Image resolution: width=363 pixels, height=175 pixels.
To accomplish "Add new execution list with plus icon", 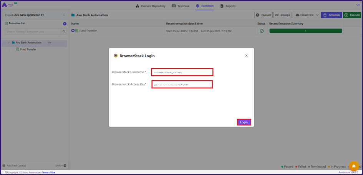I will pos(65,24).
